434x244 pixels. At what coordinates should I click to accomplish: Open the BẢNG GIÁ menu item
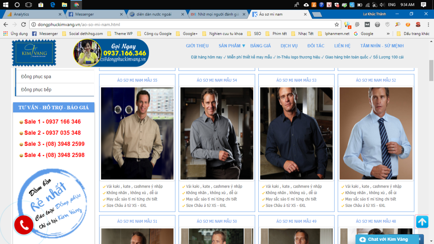260,46
